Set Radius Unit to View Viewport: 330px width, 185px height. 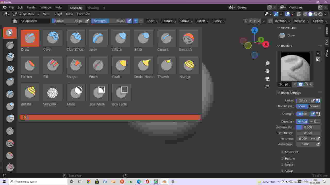point(302,106)
